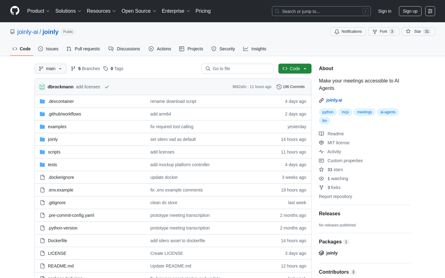Open the main branch selector dropdown
The height and width of the screenshot is (278, 445).
[x=51, y=69]
